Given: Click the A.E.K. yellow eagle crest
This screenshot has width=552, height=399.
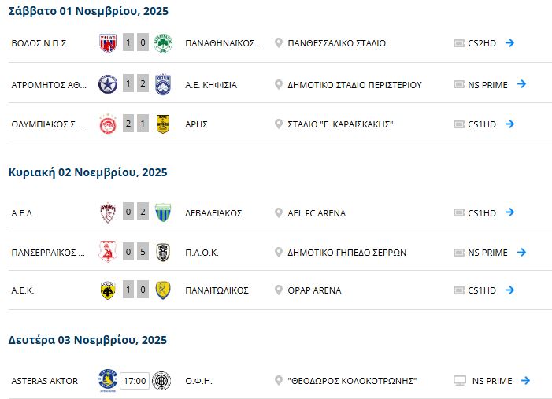Looking at the screenshot, I should (x=107, y=290).
